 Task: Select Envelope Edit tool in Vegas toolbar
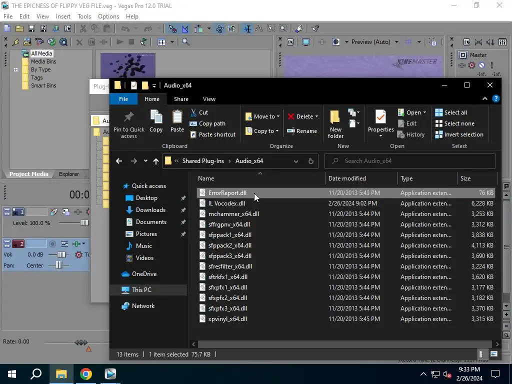[259, 28]
